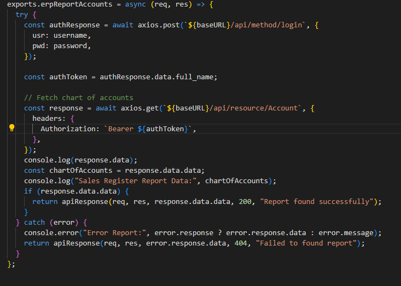
Task: Click the 'try' keyword
Action: tap(22, 15)
